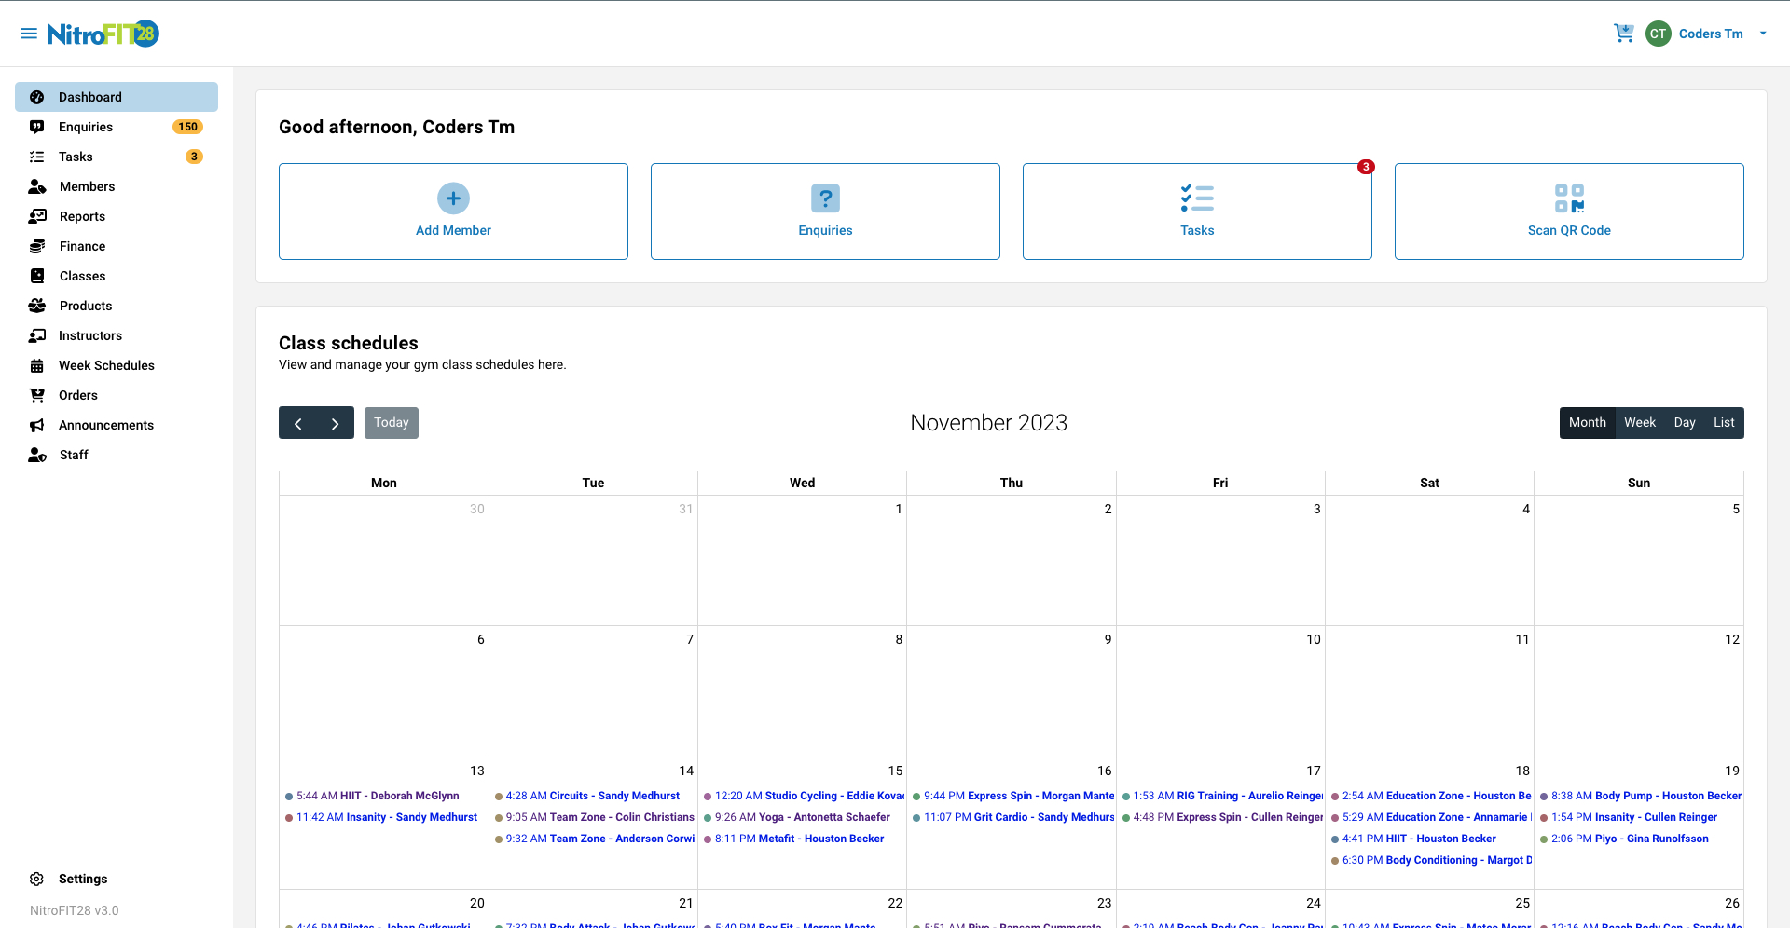The height and width of the screenshot is (928, 1790).
Task: Select Week Schedules in the sidebar menu
Action: [x=105, y=365]
